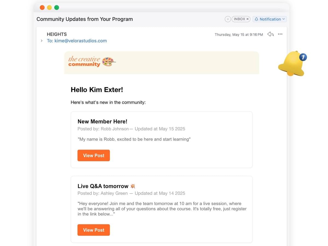
Task: Click the New Member Here! post title
Action: 102,121
